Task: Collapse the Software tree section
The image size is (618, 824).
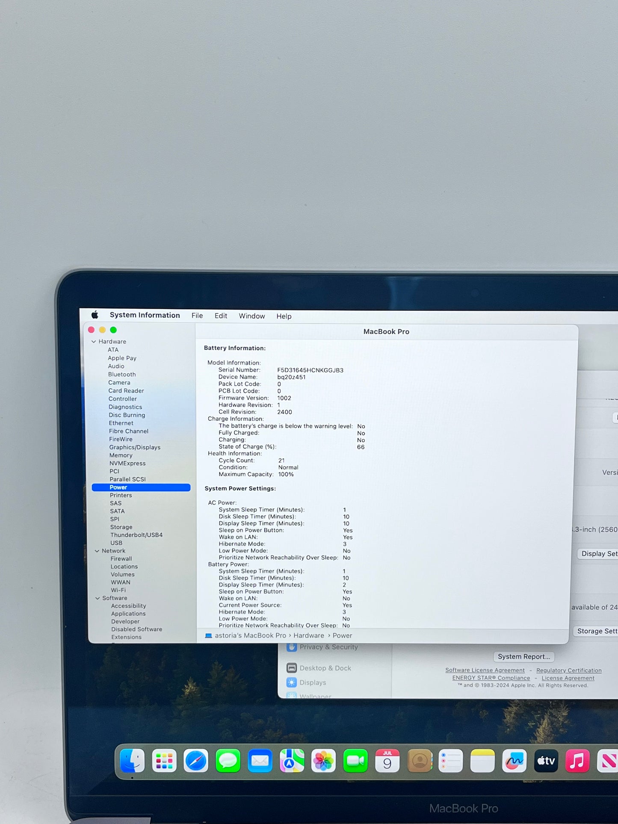Action: click(x=98, y=598)
